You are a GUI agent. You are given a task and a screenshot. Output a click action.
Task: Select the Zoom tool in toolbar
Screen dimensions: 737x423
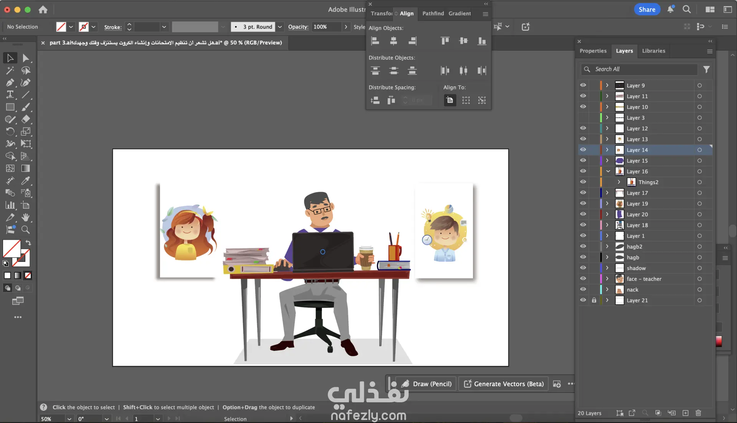coord(25,230)
